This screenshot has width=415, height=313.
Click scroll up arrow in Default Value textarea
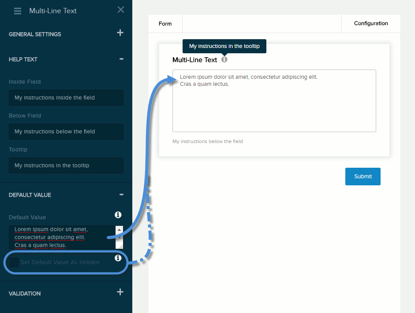tap(119, 230)
